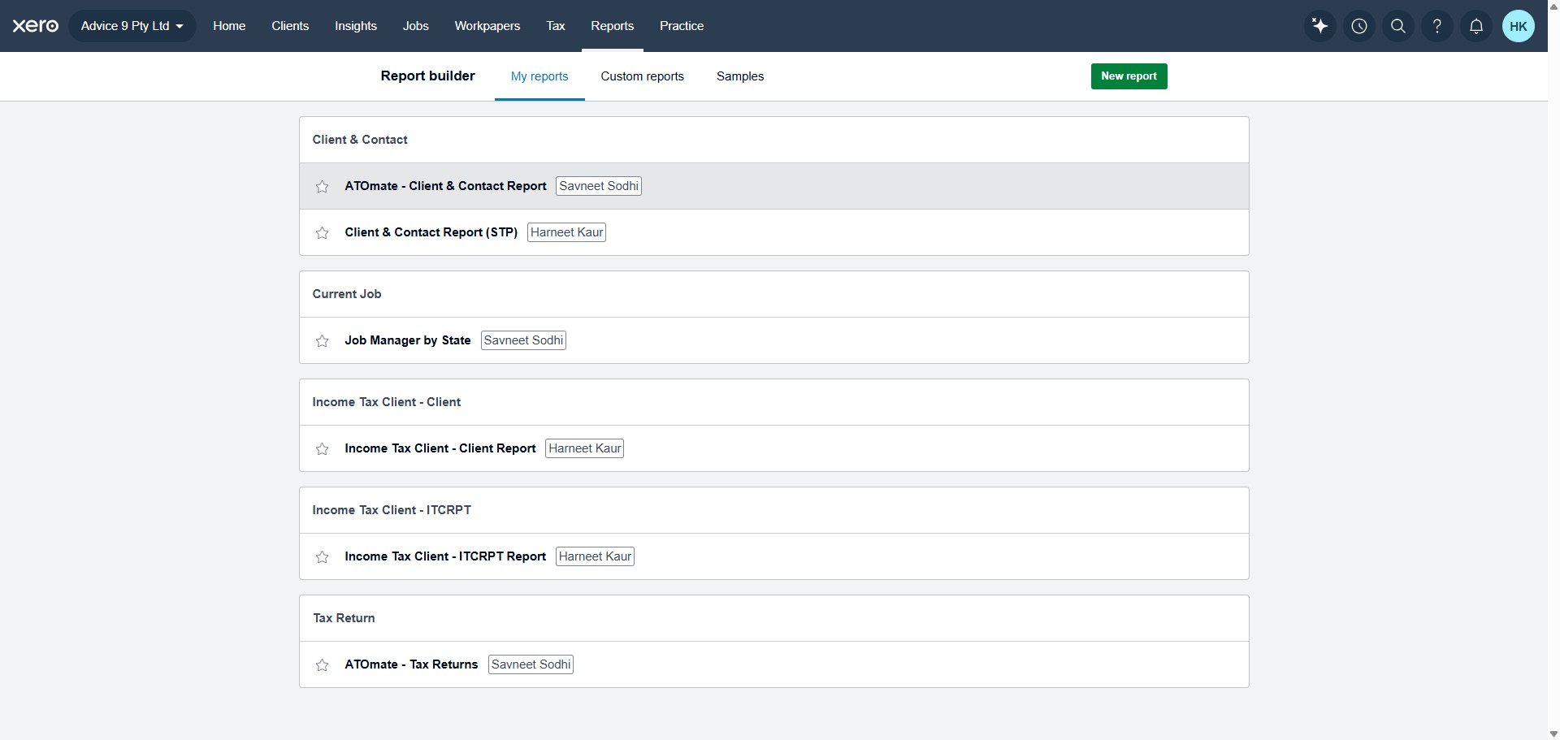Favourite ATOmate - Client & Contact Report star

click(x=323, y=187)
